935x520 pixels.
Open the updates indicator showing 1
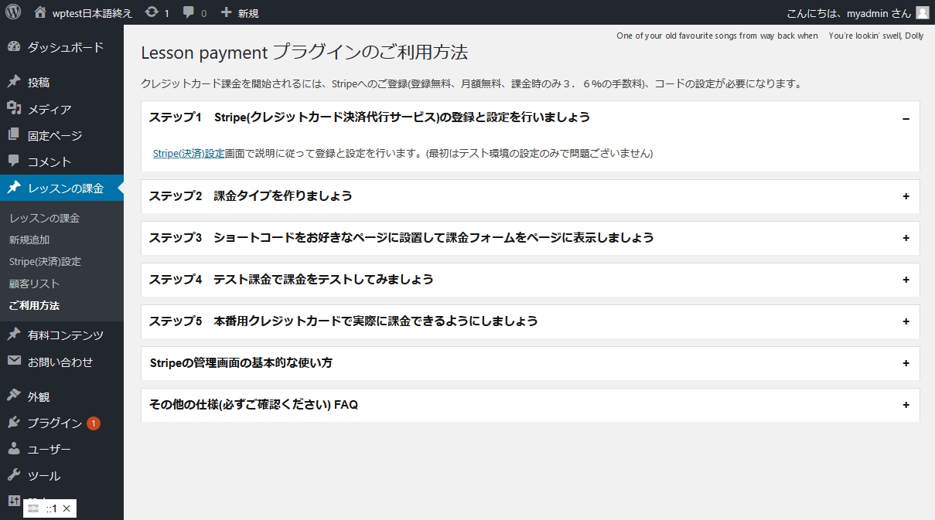click(x=157, y=12)
